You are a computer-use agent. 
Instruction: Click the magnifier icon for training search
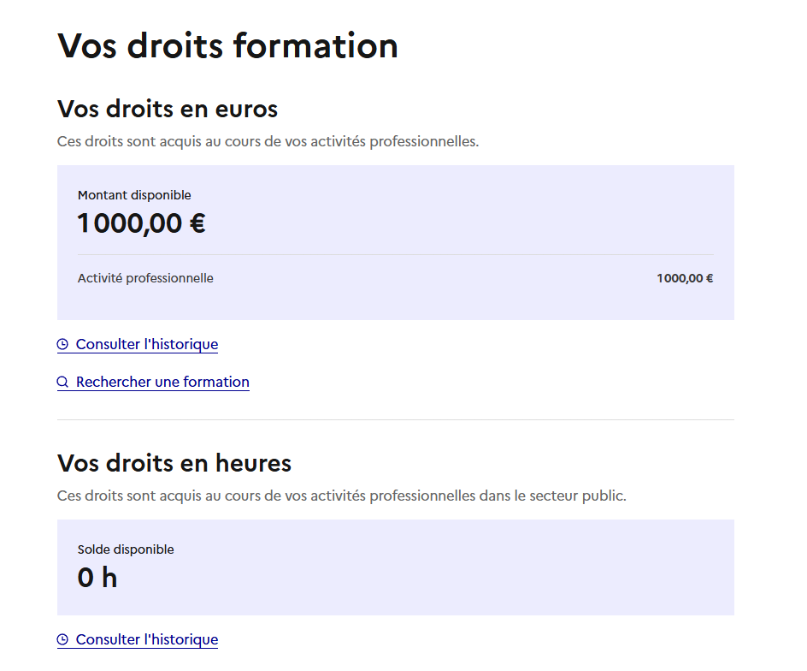pos(62,382)
